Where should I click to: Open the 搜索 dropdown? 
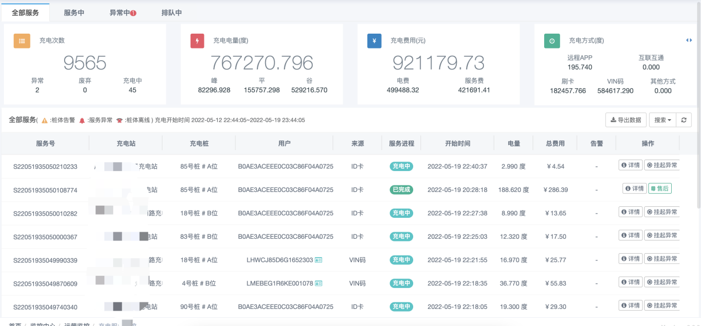663,120
